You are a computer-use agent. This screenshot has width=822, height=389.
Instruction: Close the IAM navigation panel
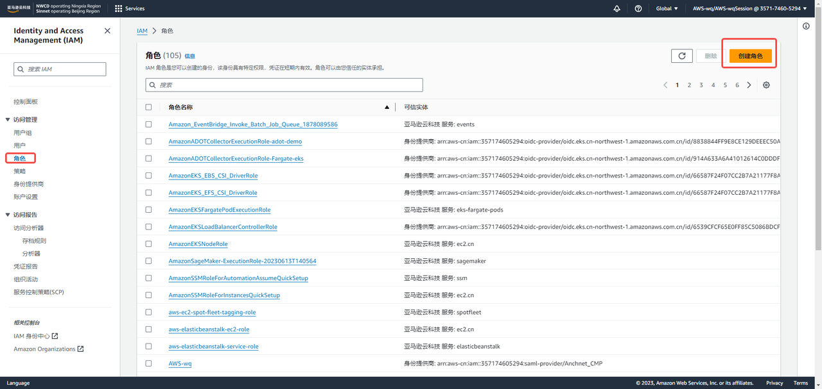[107, 31]
